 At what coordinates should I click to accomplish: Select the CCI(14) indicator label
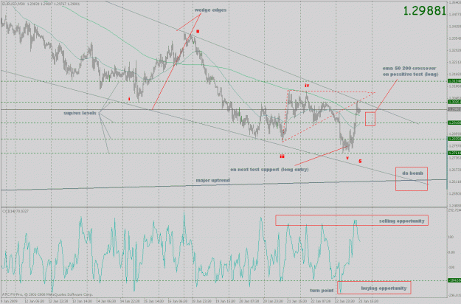(15, 211)
